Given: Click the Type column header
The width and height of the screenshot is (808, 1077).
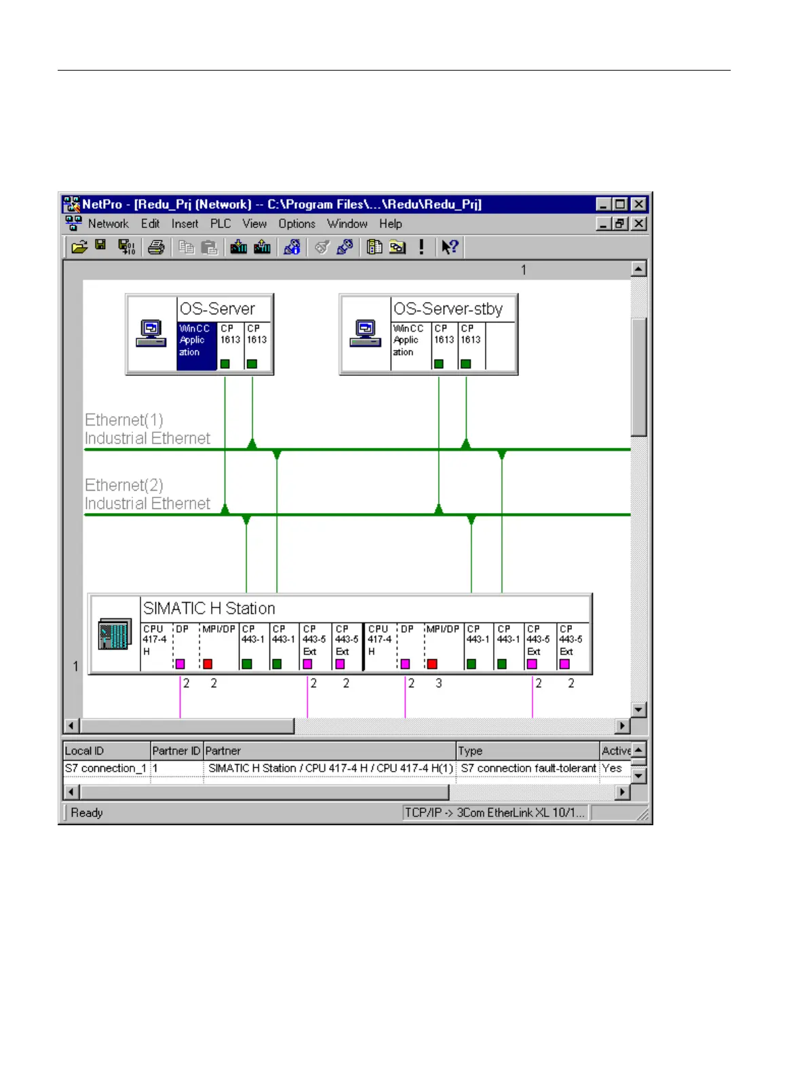Looking at the screenshot, I should (528, 751).
